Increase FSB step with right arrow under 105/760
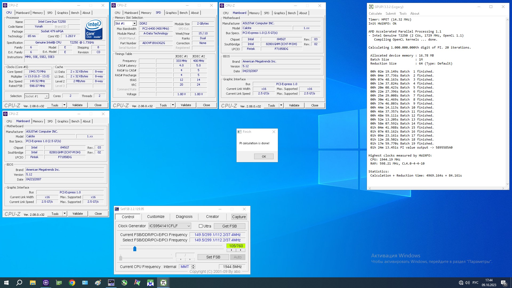Image resolution: width=512 pixels, height=288 pixels. click(241, 250)
